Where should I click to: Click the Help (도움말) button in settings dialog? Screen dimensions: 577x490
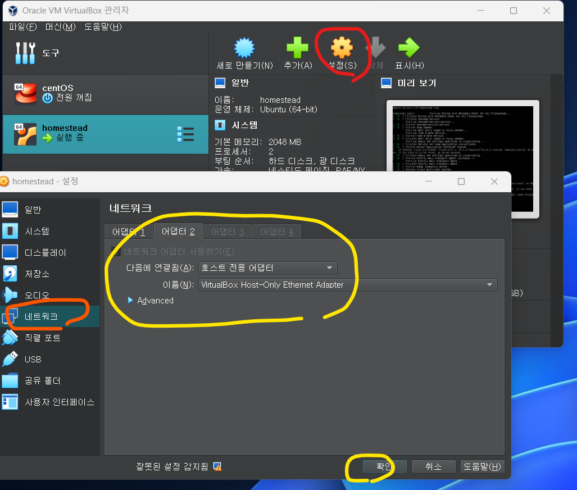coord(482,466)
